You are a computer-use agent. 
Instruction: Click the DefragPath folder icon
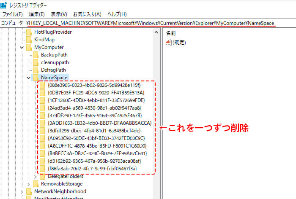click(x=36, y=70)
